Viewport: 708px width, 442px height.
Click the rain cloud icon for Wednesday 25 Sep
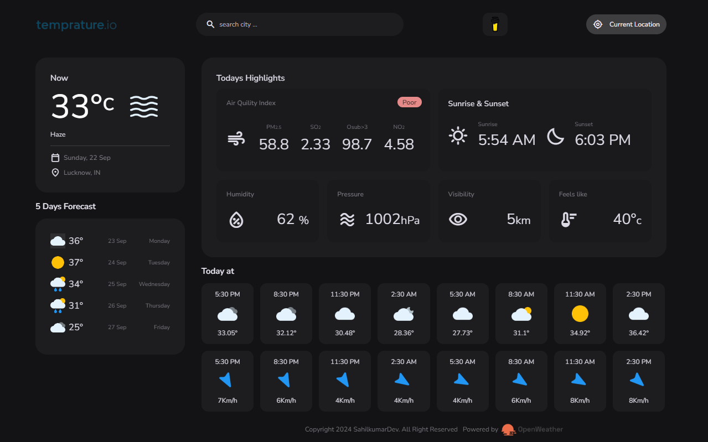click(x=58, y=284)
